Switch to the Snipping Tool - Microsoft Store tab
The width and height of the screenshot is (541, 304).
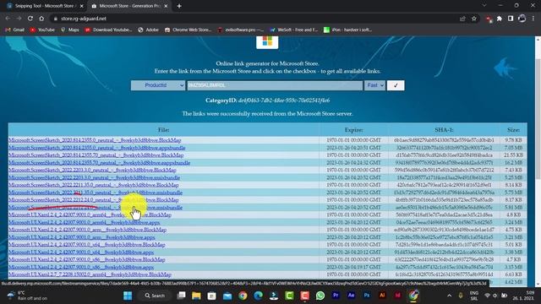coord(46,6)
